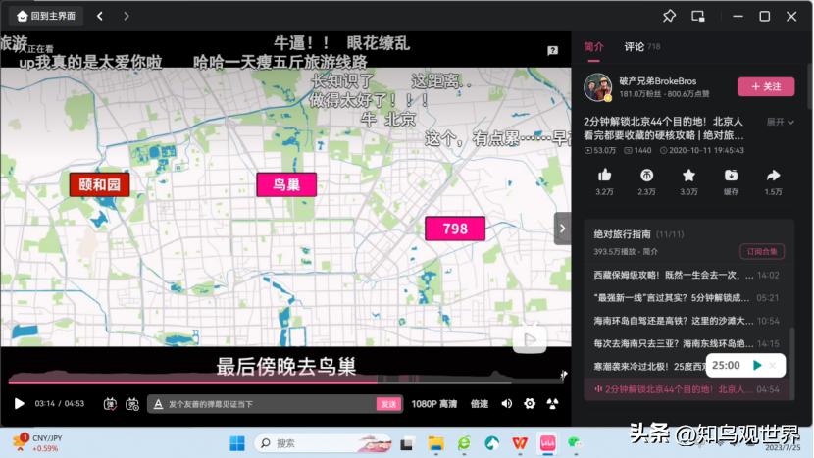The image size is (814, 458).
Task: Open the playback speed menu
Action: point(480,403)
